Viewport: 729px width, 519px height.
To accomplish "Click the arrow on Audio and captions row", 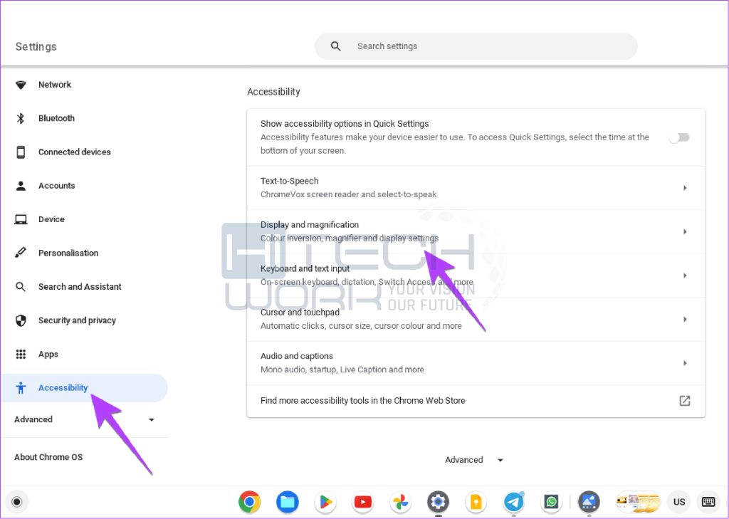I will pyautogui.click(x=685, y=363).
